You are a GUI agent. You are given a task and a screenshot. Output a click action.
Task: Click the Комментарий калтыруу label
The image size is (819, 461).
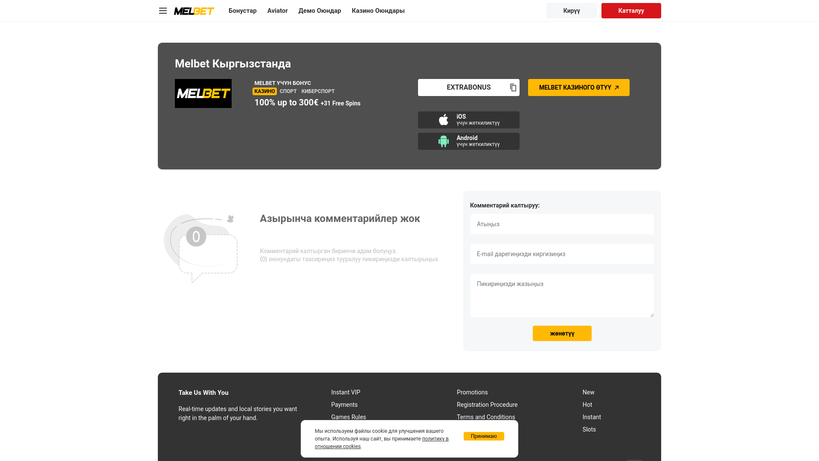[505, 205]
